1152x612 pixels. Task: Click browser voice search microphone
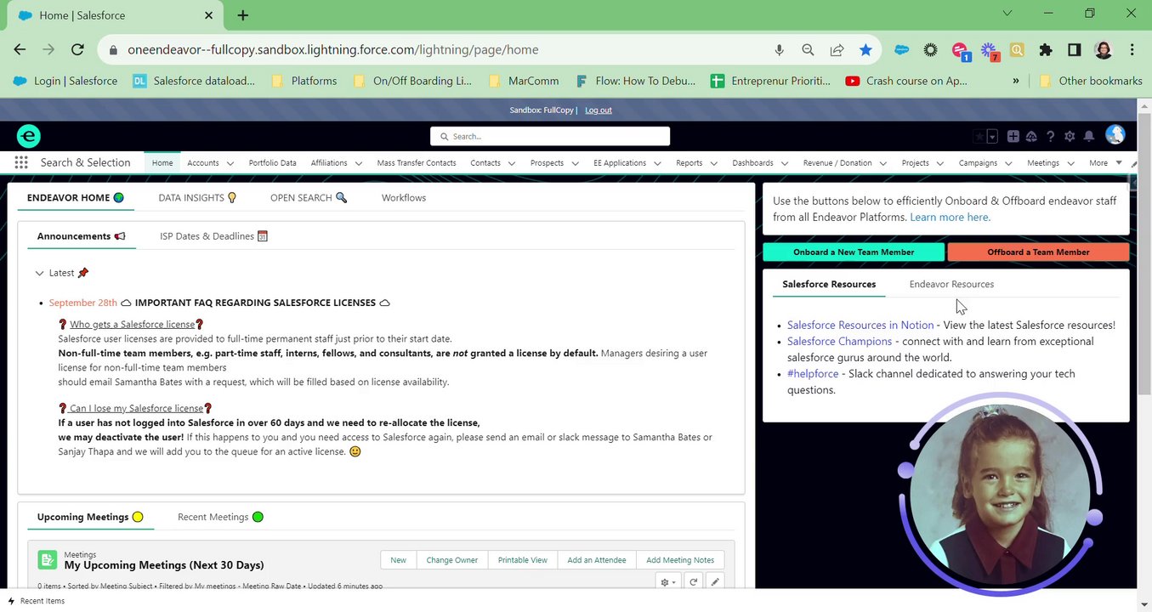(x=779, y=50)
